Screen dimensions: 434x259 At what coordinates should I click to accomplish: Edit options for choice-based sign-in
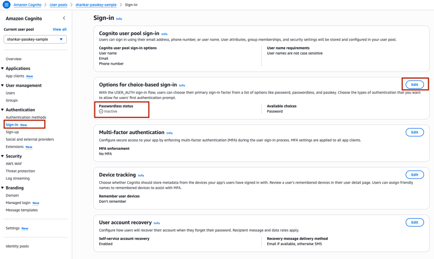point(414,84)
